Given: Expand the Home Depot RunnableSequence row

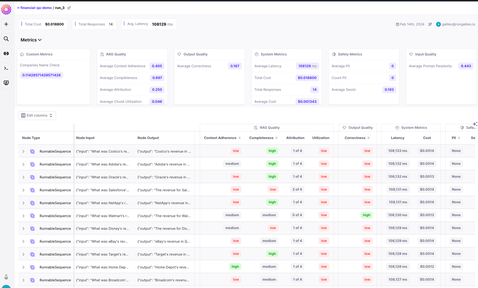Looking at the screenshot, I should tap(24, 267).
